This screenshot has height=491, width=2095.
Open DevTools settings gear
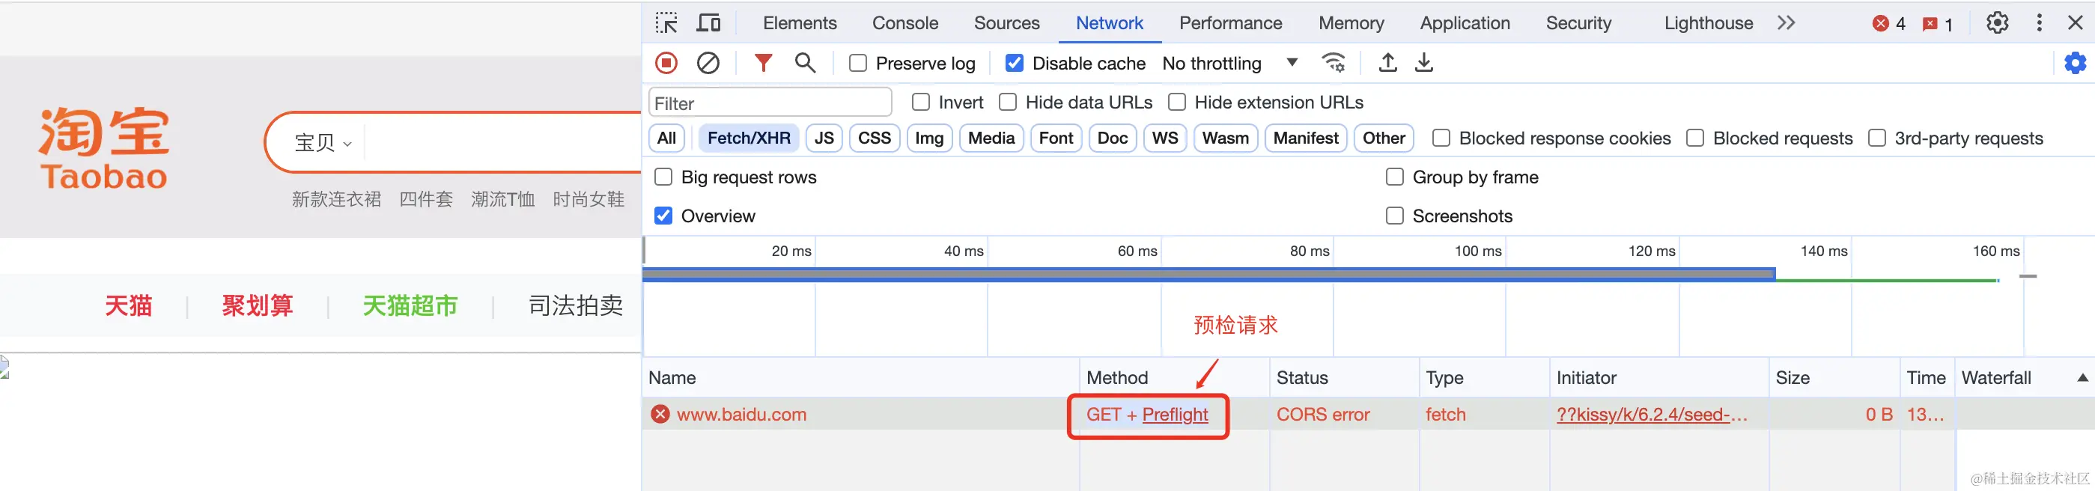1998,22
